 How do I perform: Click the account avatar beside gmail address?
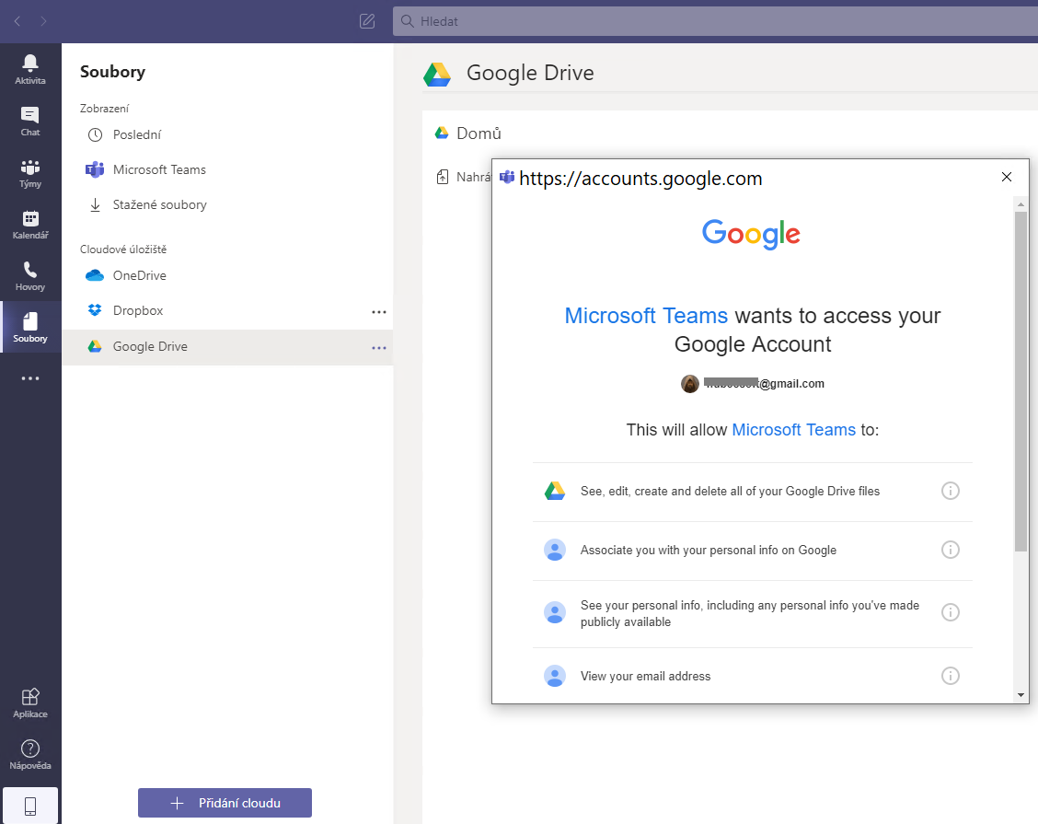tap(690, 384)
